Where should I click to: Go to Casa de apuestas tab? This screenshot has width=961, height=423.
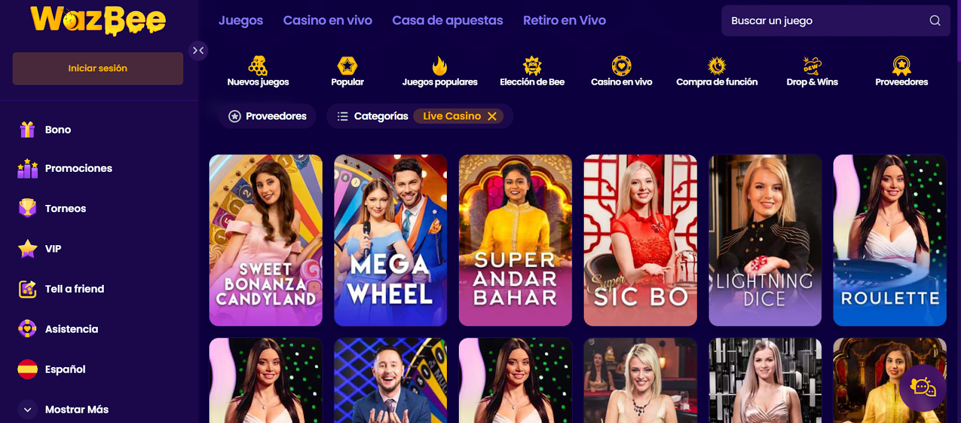pyautogui.click(x=447, y=20)
